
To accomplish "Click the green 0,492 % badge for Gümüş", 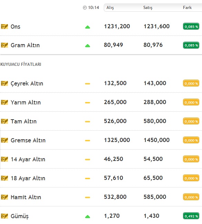I will coord(191,216).
